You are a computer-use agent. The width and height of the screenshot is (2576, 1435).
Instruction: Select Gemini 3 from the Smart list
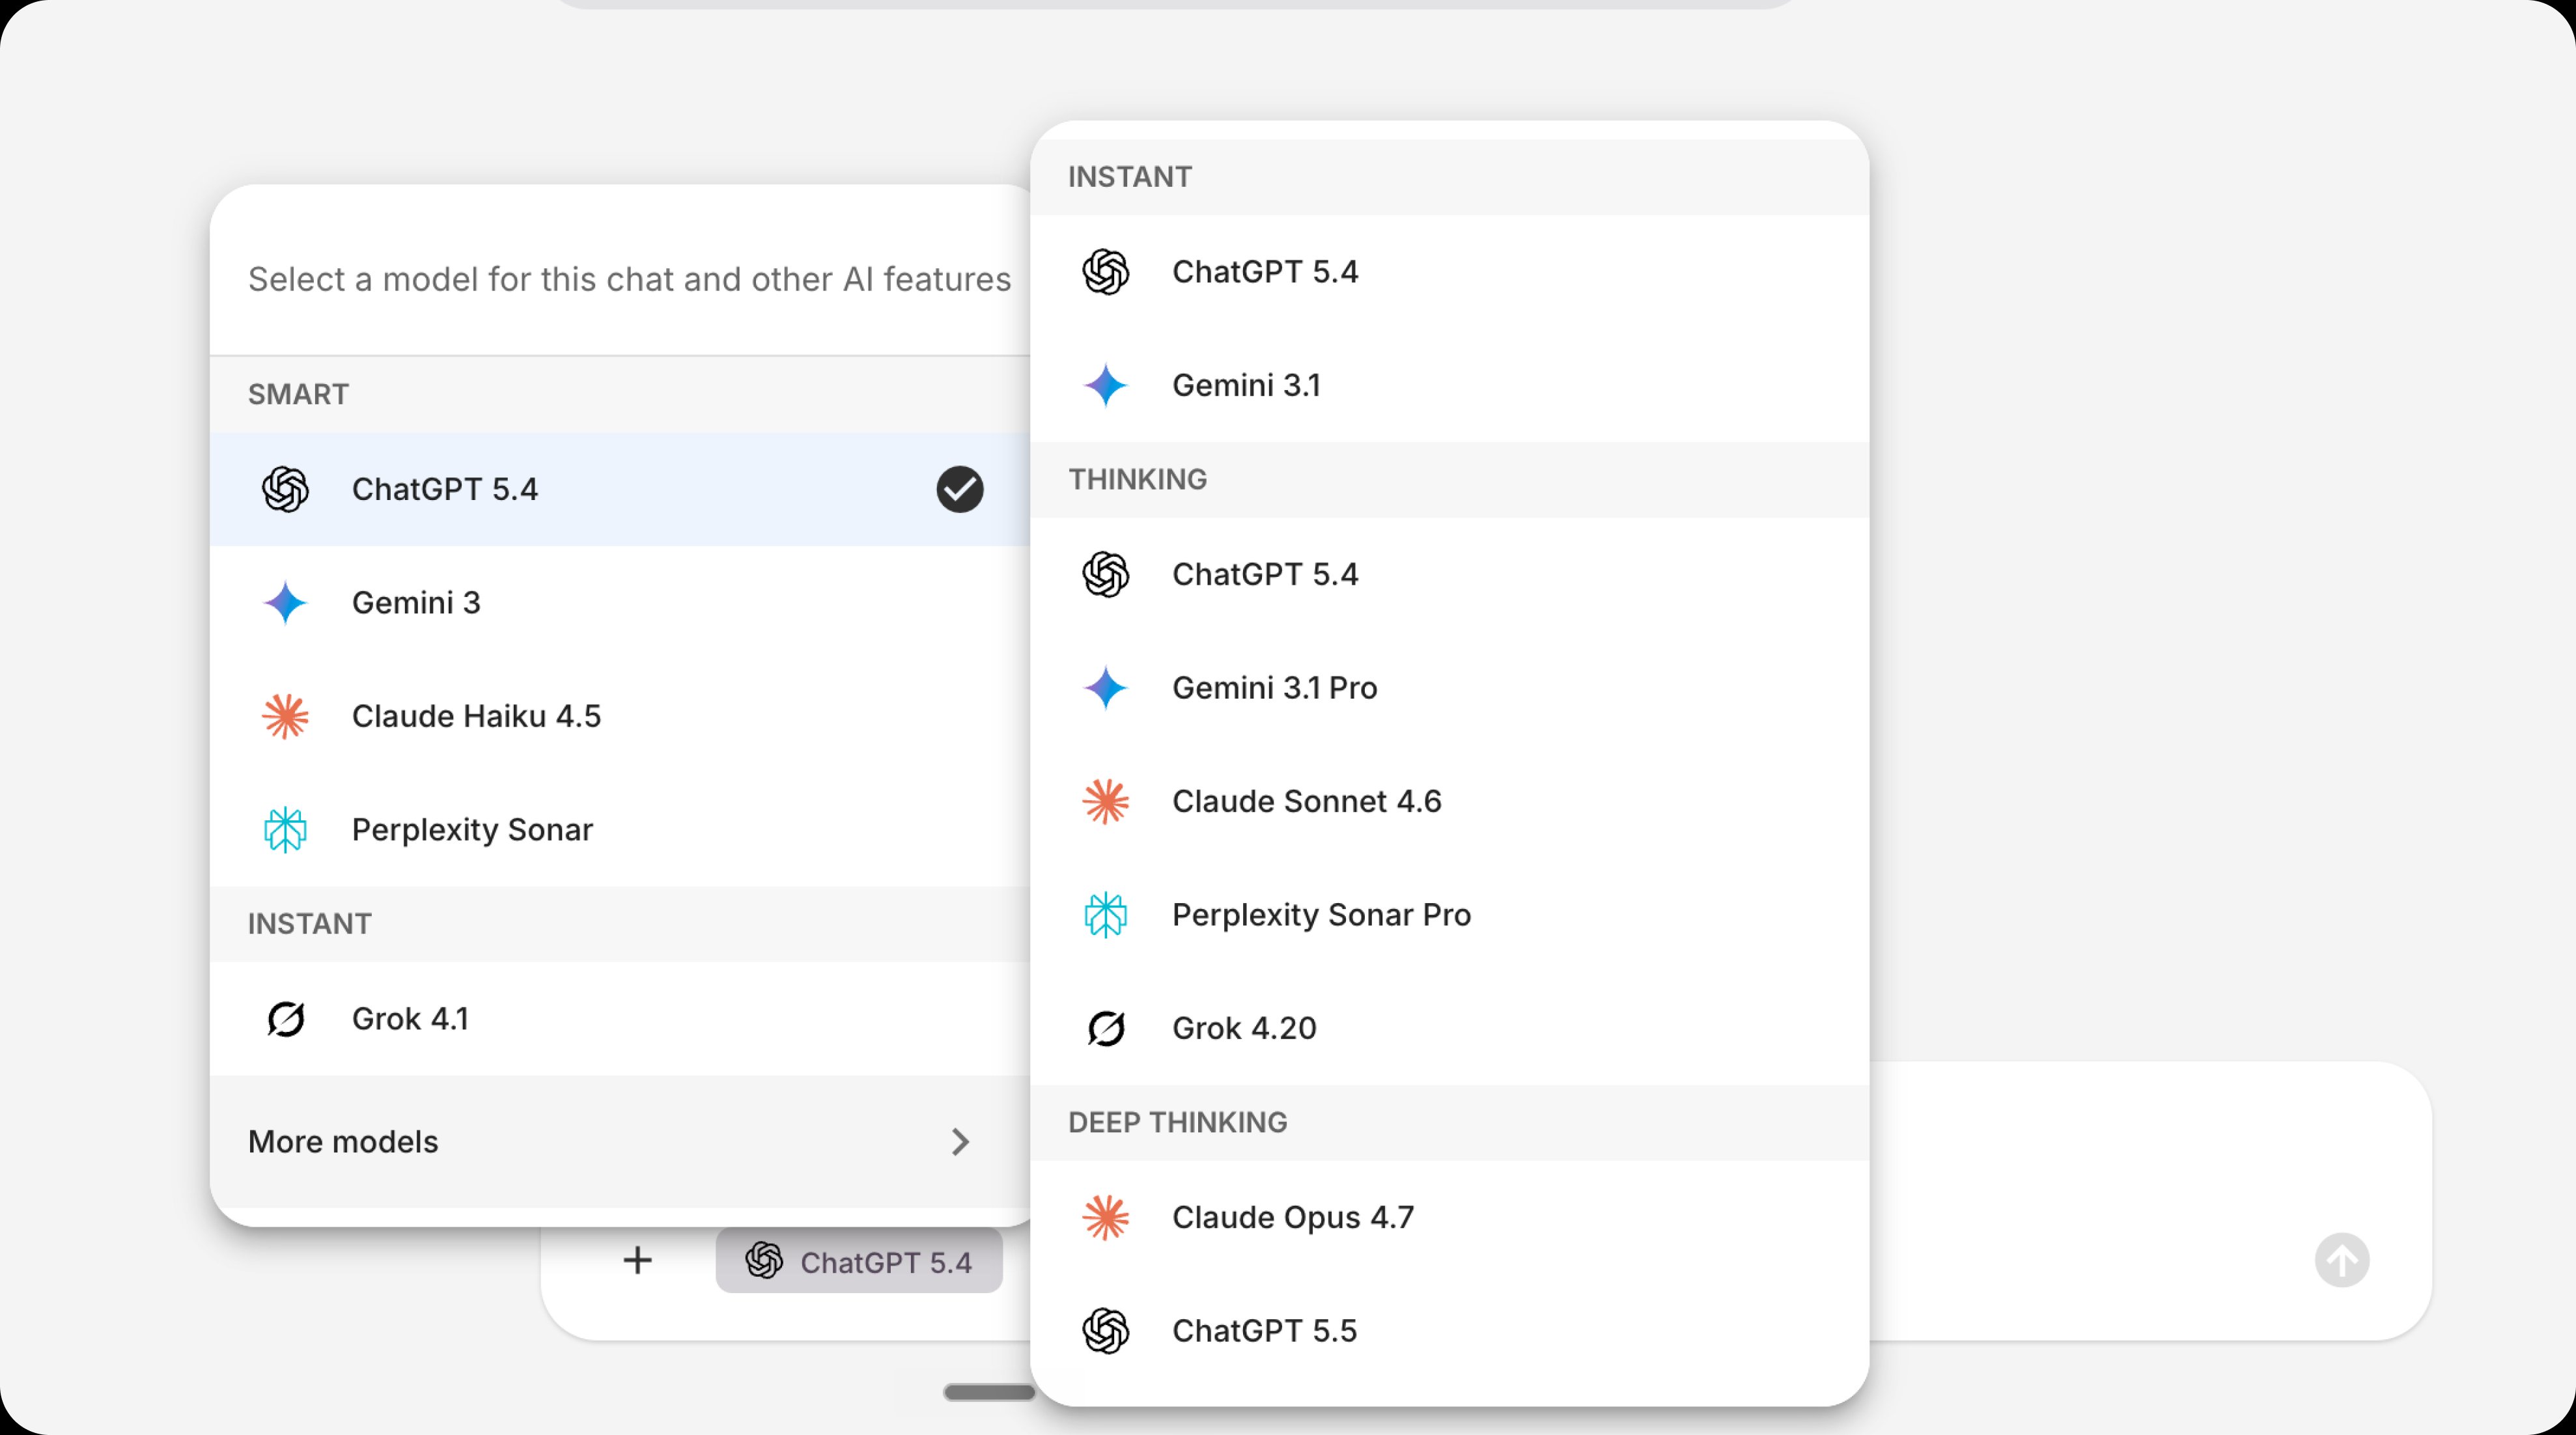[620, 603]
